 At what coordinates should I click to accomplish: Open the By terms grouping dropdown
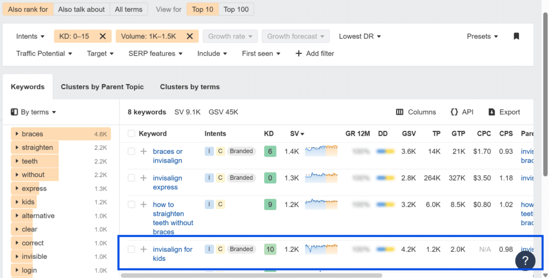pos(38,112)
